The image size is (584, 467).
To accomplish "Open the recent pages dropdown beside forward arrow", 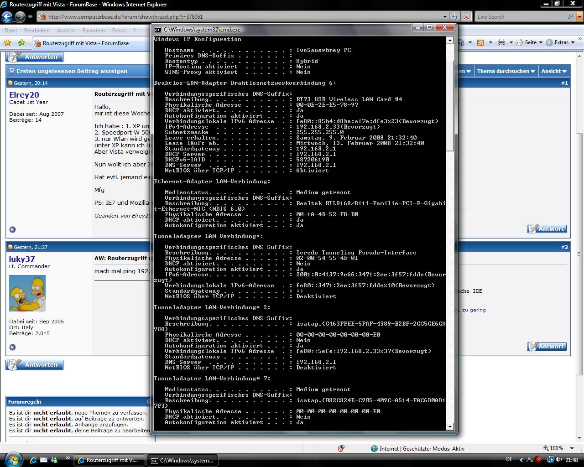I will pos(31,17).
